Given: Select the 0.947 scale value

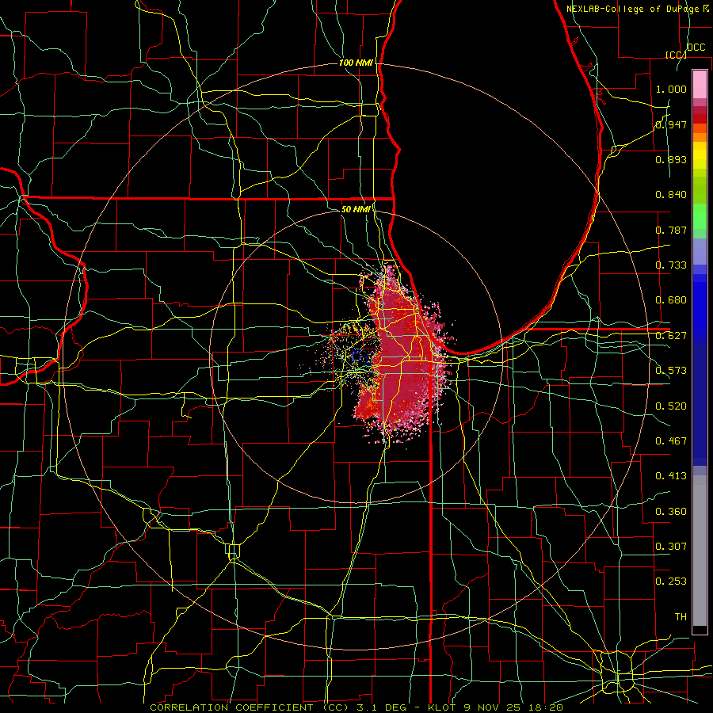Looking at the screenshot, I should coord(671,124).
